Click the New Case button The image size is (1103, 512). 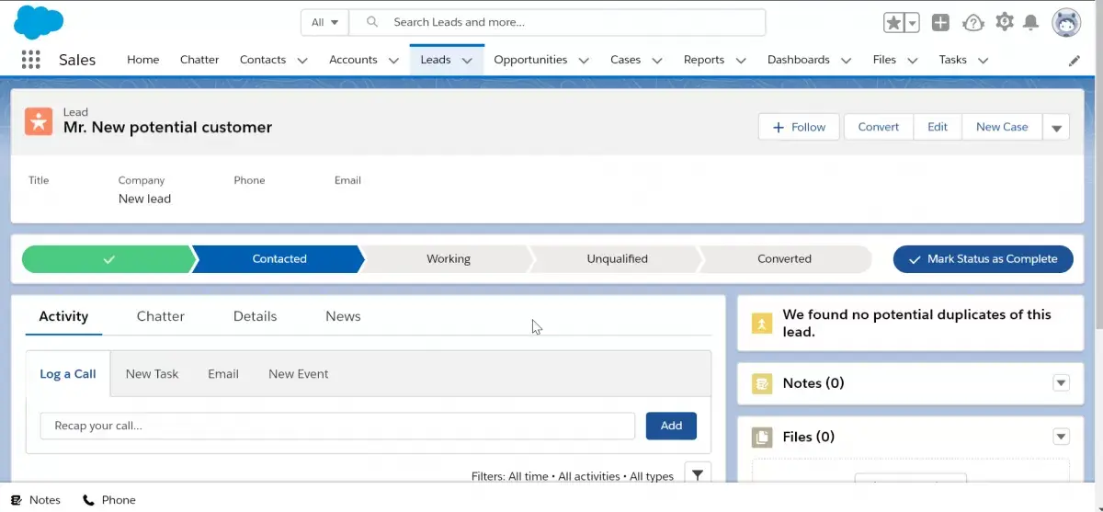click(1002, 127)
